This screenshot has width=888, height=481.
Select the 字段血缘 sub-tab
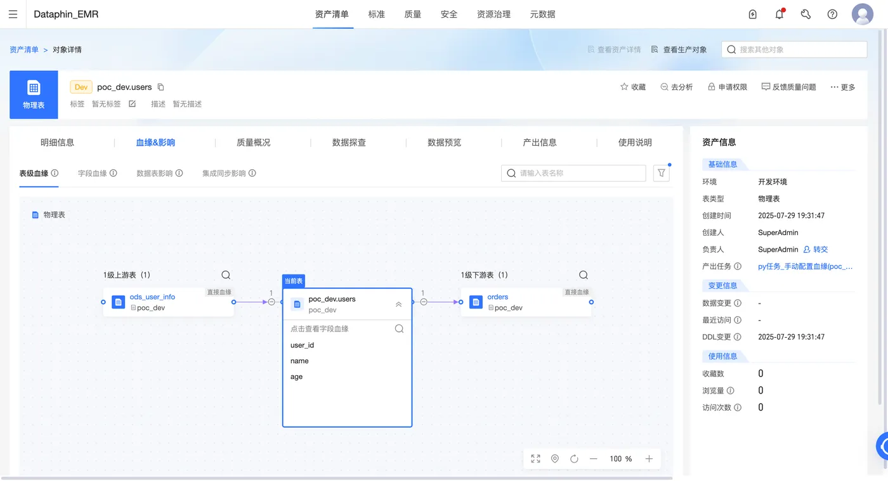coord(93,173)
